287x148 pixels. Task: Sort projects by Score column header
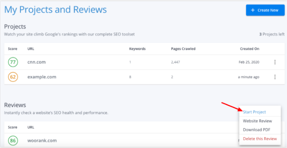(12, 49)
